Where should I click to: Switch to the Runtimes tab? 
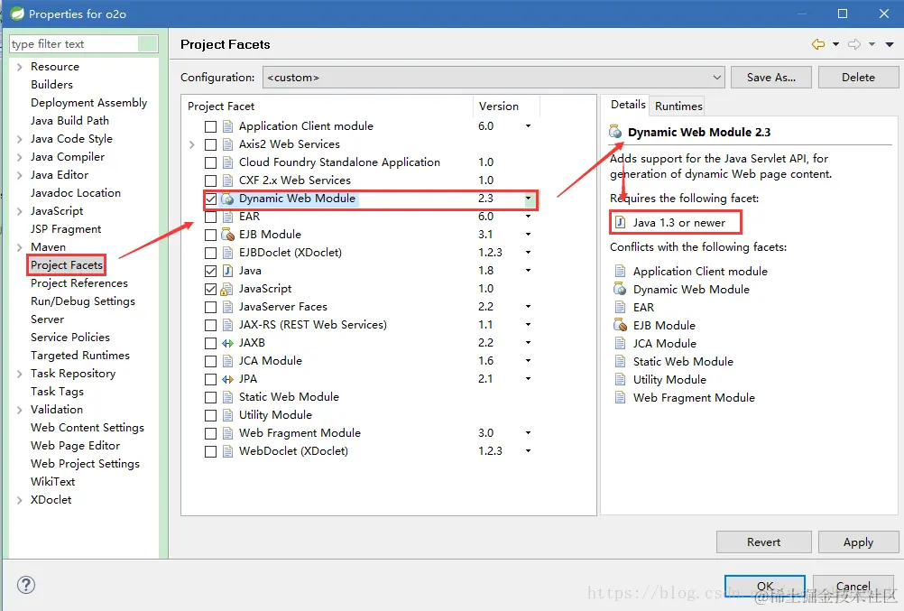pyautogui.click(x=678, y=106)
